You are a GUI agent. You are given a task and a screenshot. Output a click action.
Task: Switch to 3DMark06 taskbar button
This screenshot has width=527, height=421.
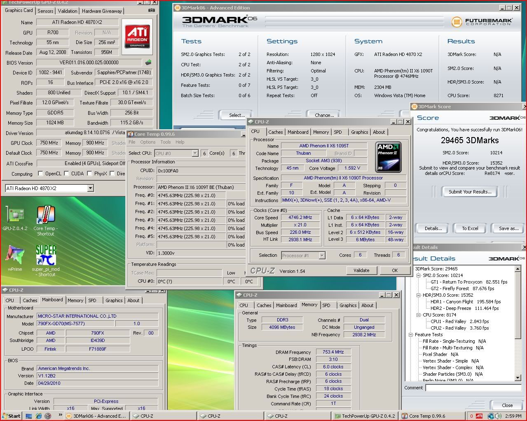point(96,416)
